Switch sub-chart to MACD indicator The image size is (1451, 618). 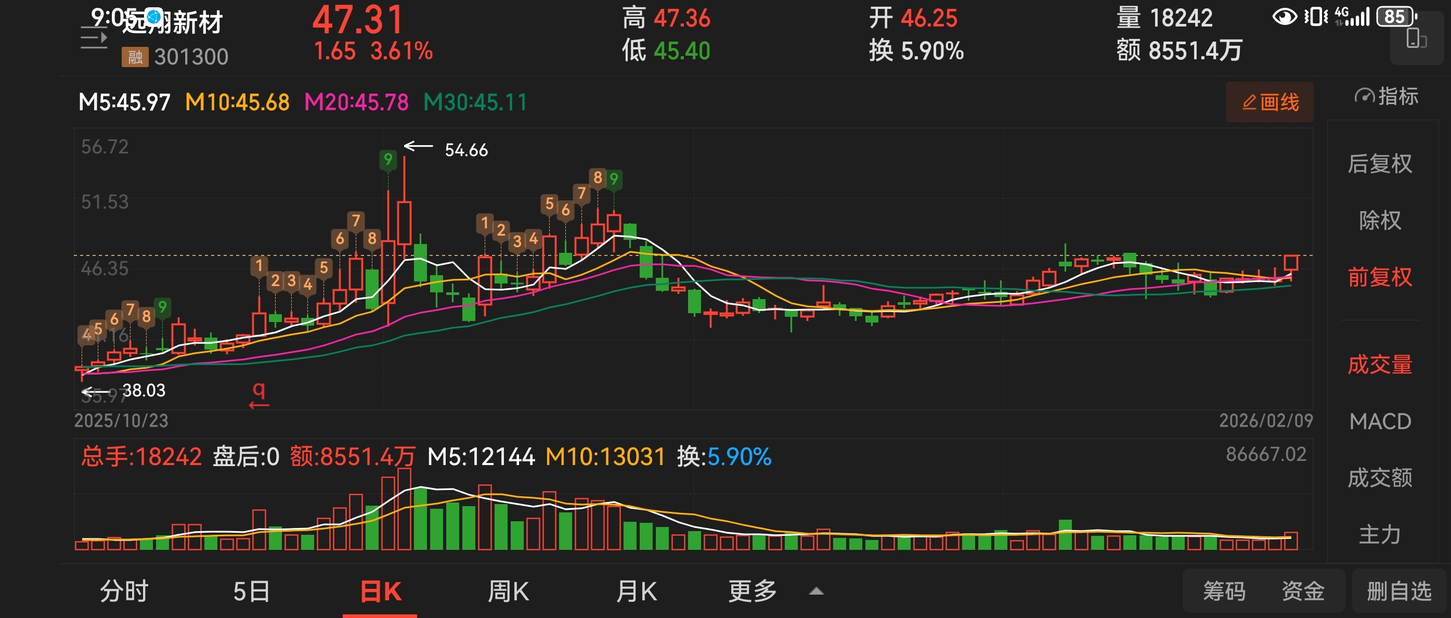click(1379, 421)
